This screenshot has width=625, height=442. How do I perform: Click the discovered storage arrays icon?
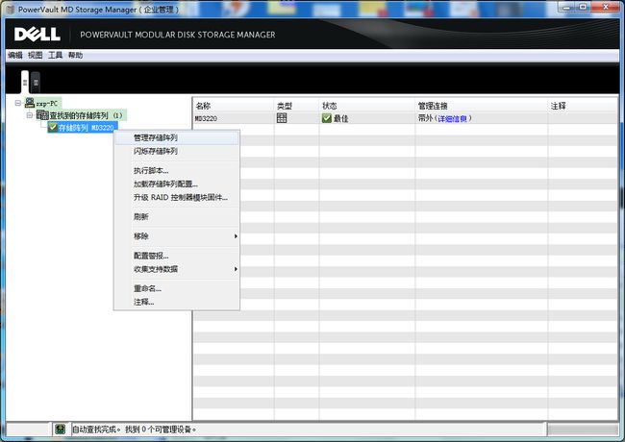pos(42,115)
